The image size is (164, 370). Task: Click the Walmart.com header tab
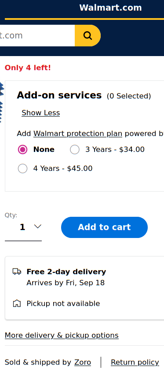(110, 8)
